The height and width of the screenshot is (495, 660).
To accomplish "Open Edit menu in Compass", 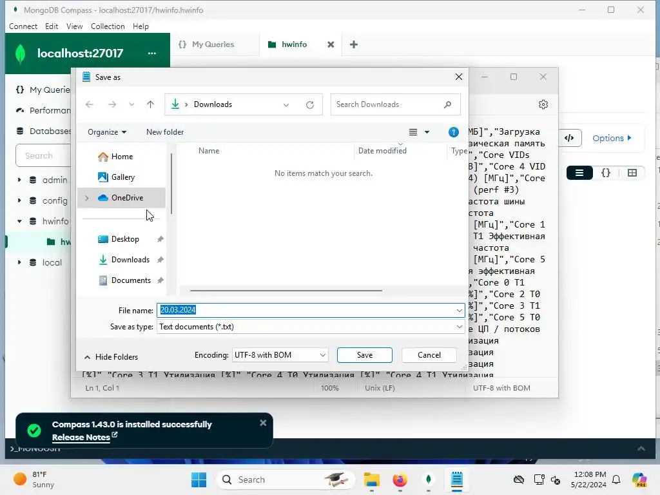I will tap(52, 26).
